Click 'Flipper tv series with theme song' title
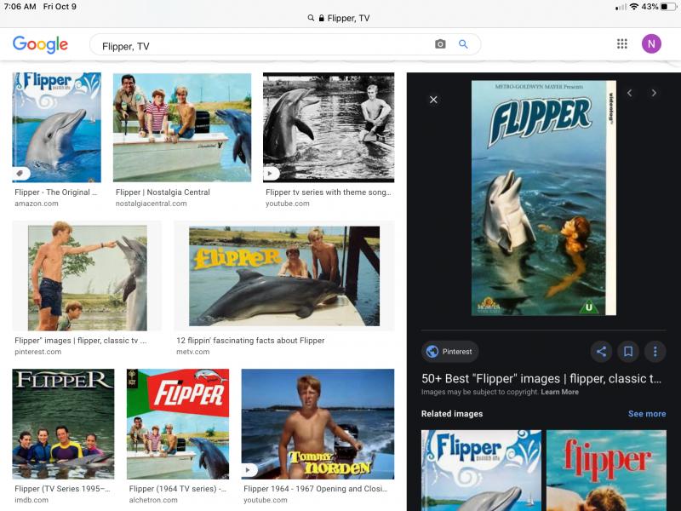The width and height of the screenshot is (681, 511). click(x=329, y=192)
